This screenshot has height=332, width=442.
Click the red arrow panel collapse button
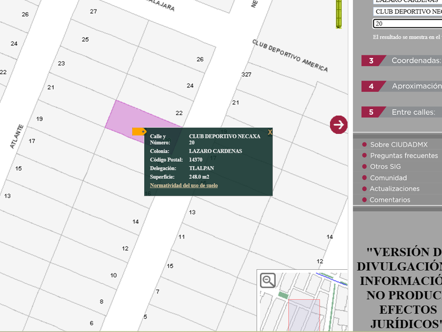(x=339, y=124)
